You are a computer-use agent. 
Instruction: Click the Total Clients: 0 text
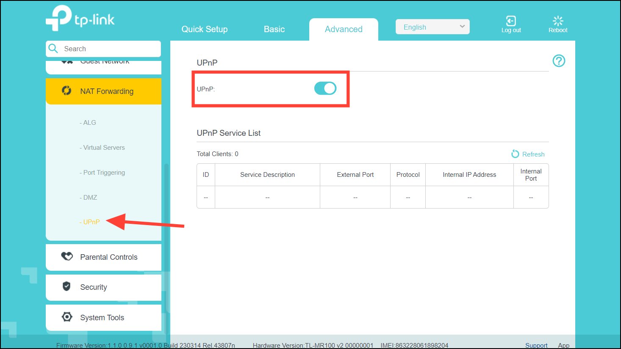[217, 154]
